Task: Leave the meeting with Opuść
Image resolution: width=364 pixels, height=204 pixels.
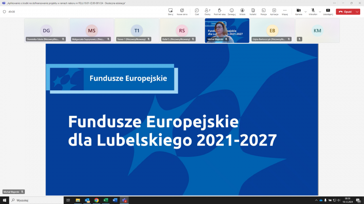Action: [345, 12]
